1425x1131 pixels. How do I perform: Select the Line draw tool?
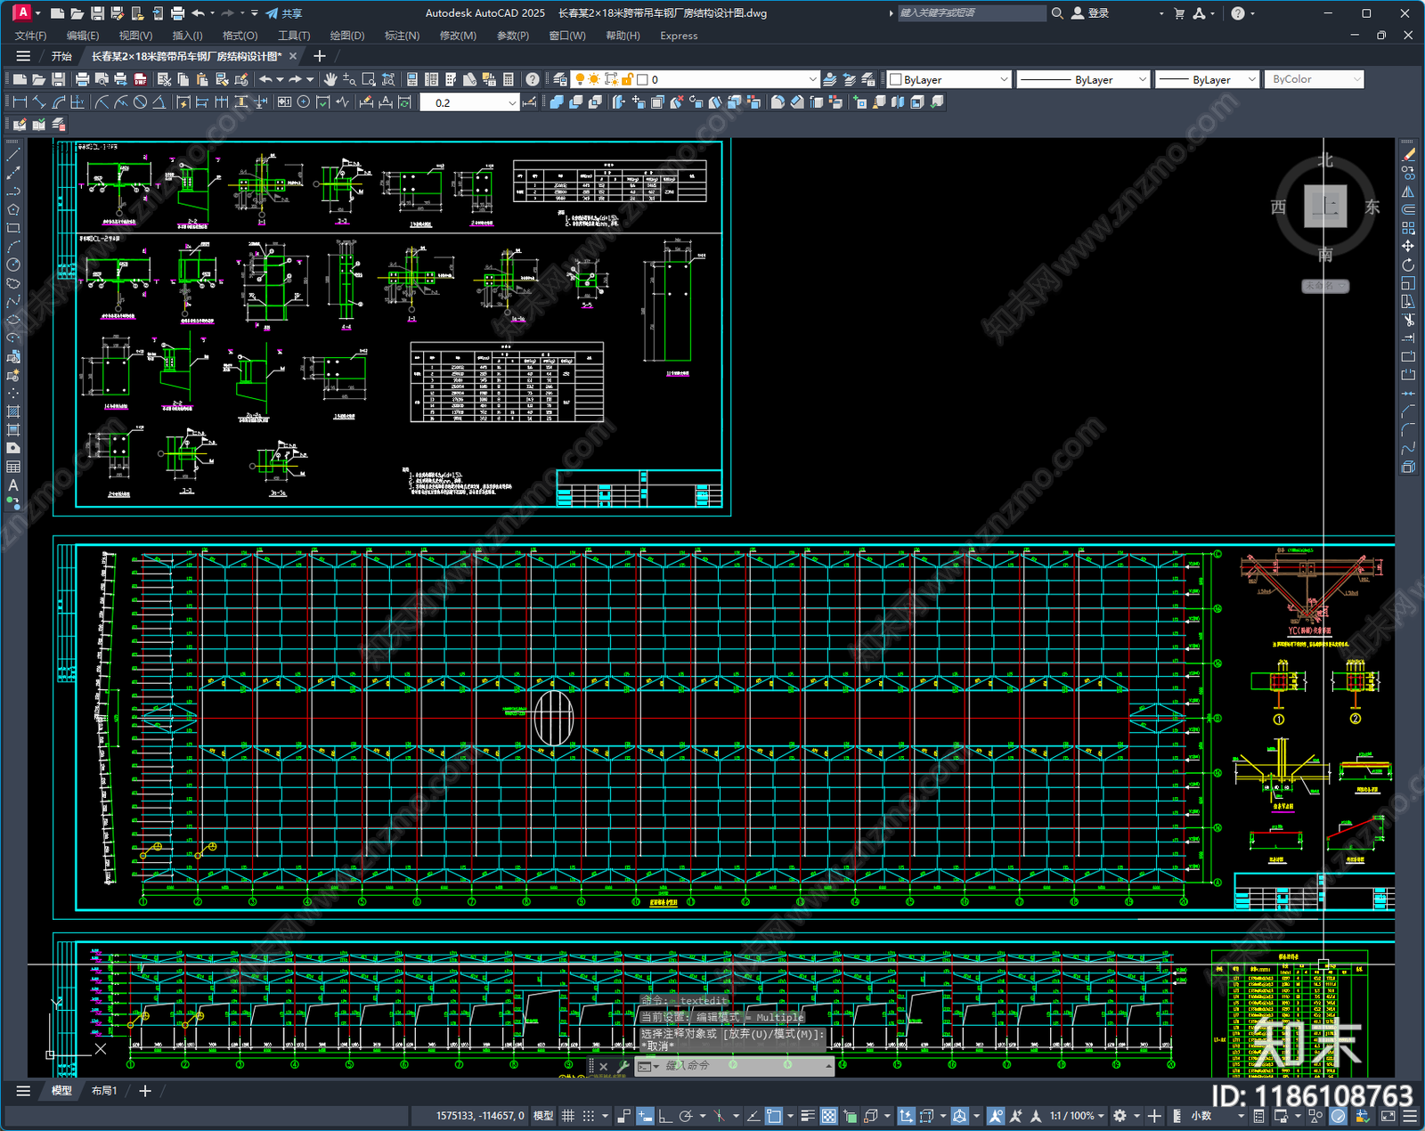pos(13,154)
